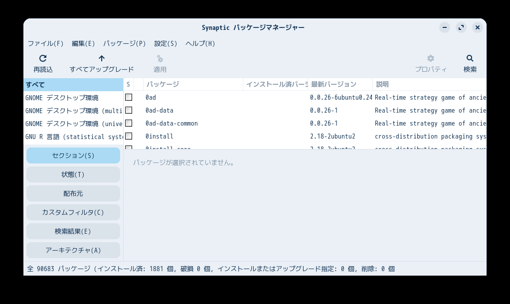Screen dimensions: 510x304
Task: Close the Synaptic window
Action: click(x=478, y=27)
